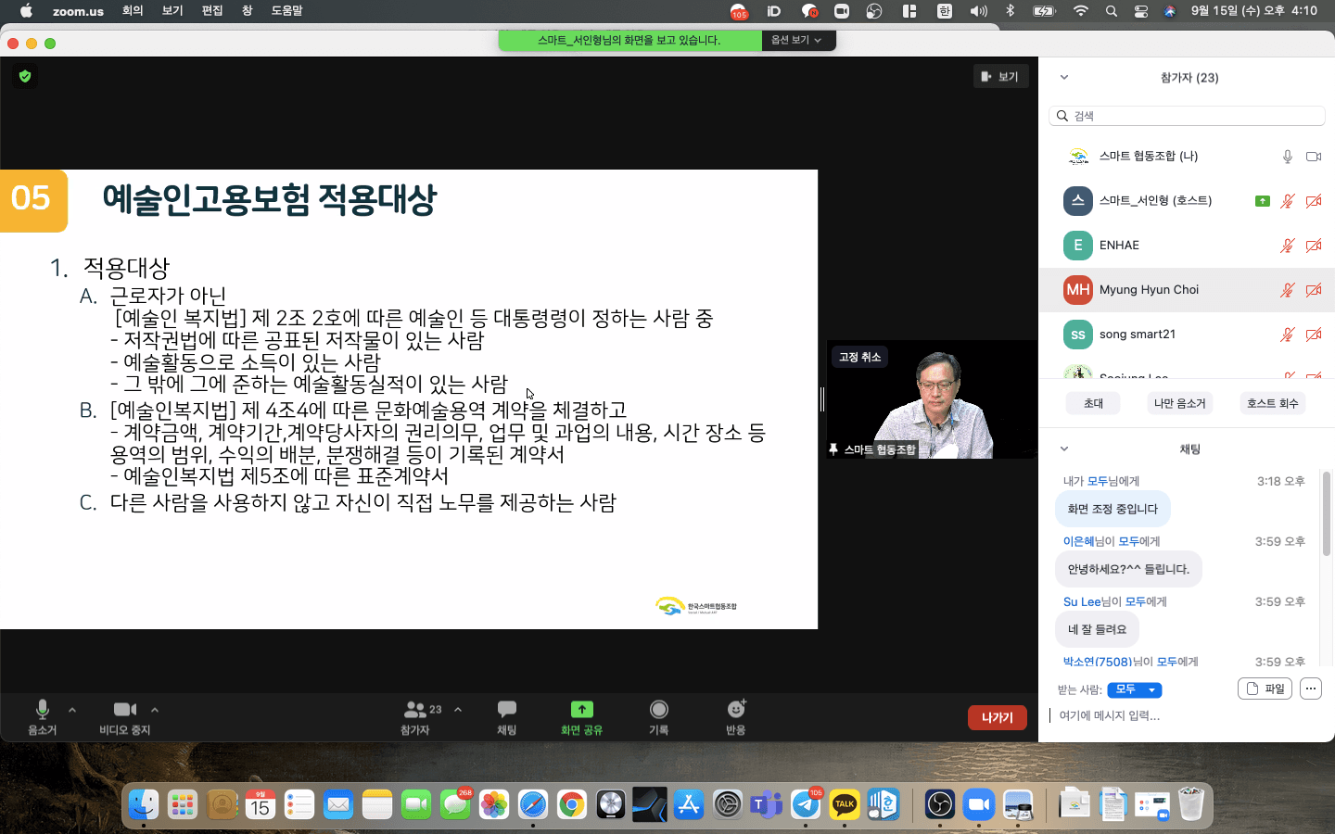The width and height of the screenshot is (1335, 834).
Task: Click the green 화면 공유 share screen icon
Action: [581, 709]
